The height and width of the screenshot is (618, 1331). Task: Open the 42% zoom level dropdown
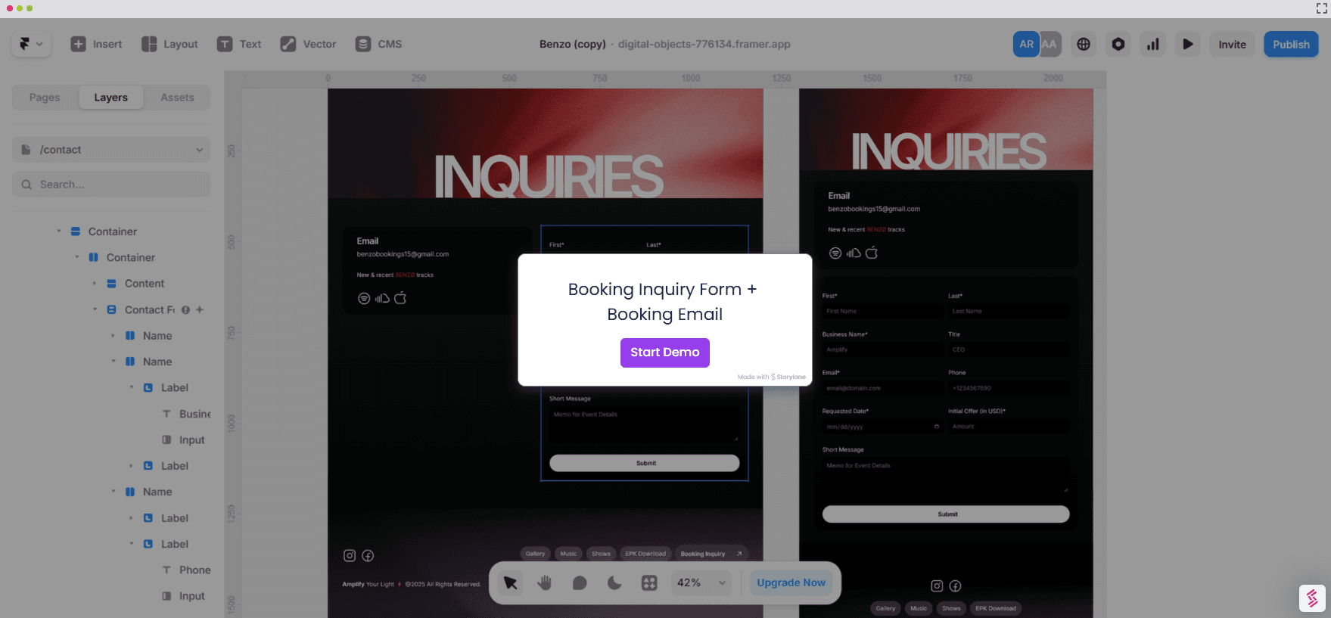pyautogui.click(x=701, y=582)
